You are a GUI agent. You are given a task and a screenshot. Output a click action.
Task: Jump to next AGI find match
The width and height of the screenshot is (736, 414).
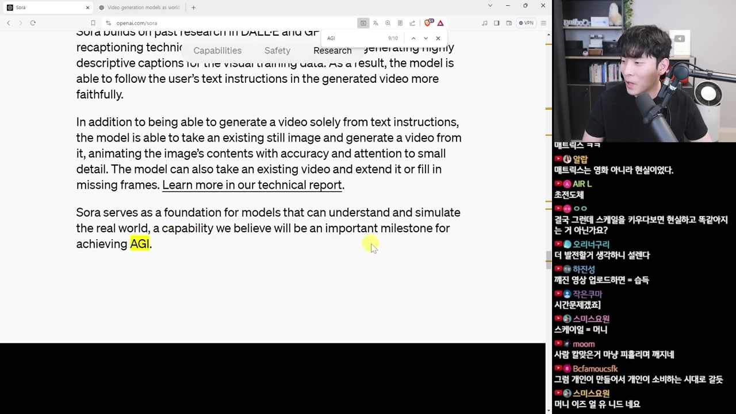tap(425, 38)
